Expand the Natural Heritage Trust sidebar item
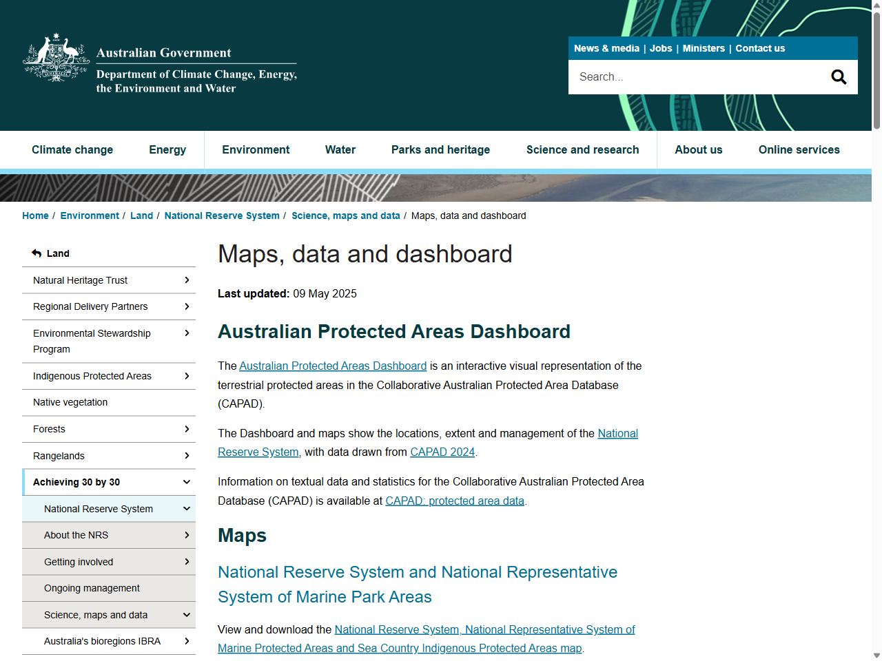Screen dimensions: 882x661 187,280
